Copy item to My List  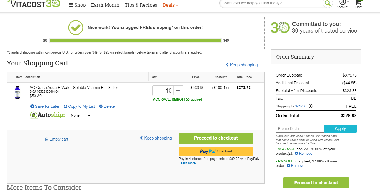[x=79, y=106]
